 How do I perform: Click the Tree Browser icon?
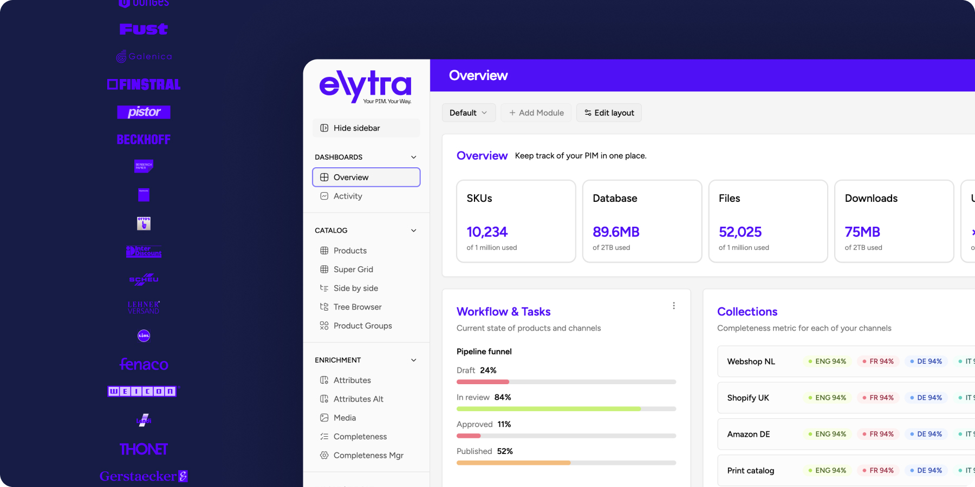[x=324, y=307]
